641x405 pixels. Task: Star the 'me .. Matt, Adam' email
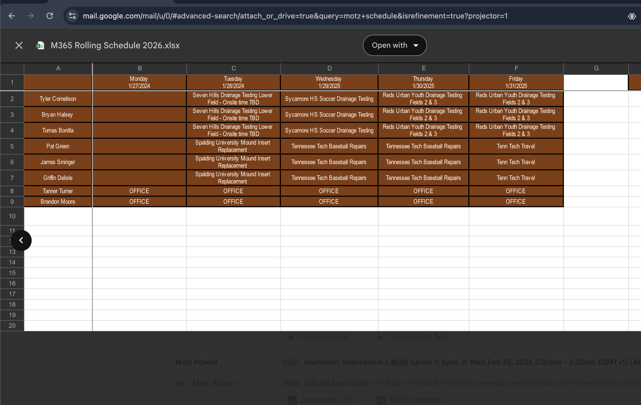[165, 383]
